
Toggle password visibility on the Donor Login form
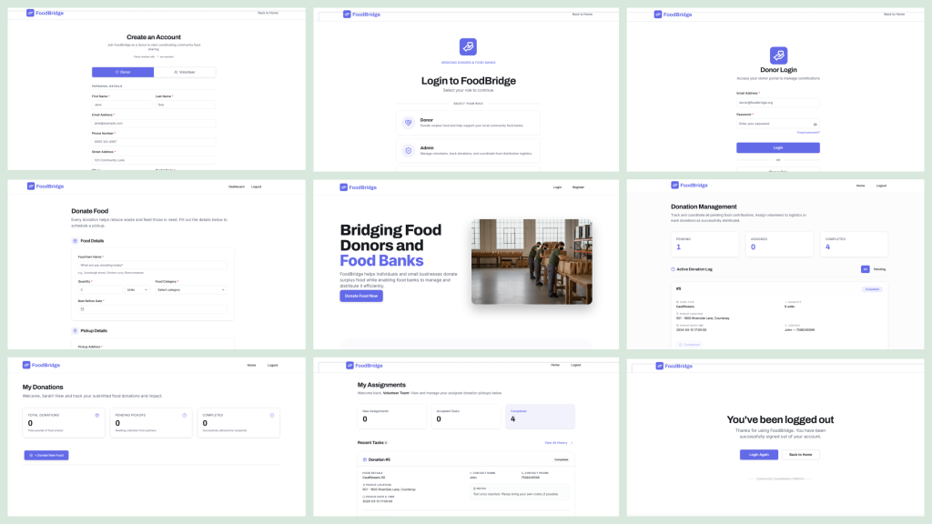[815, 124]
